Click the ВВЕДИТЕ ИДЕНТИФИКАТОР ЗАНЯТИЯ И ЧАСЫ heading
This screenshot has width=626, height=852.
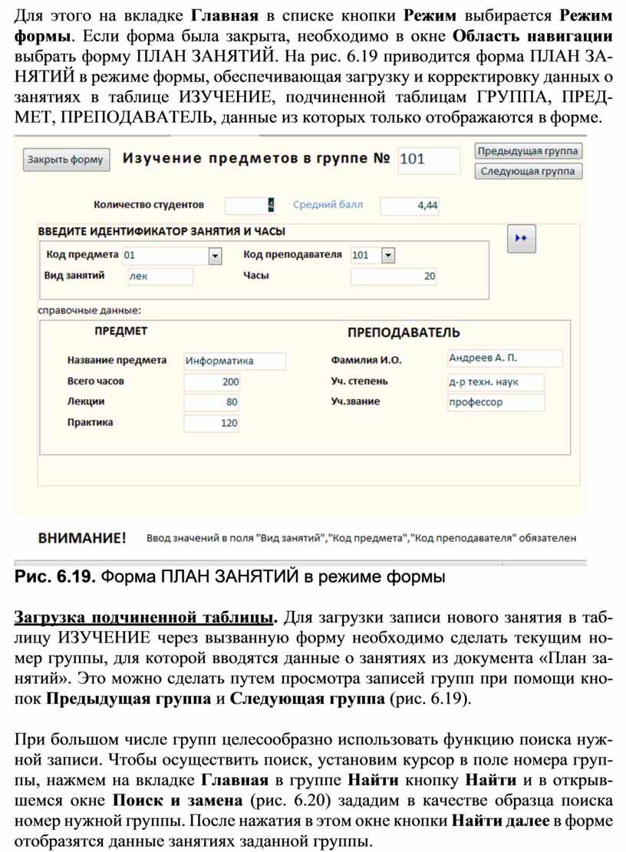point(162,232)
